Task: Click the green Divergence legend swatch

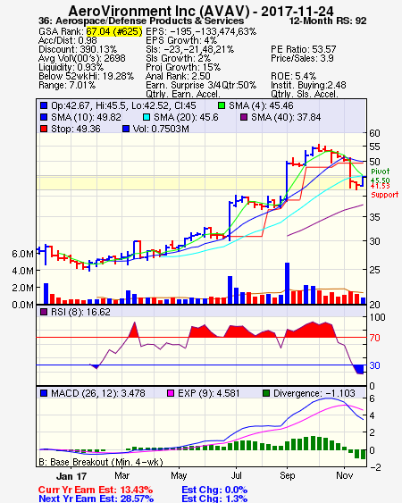Action: 266,393
